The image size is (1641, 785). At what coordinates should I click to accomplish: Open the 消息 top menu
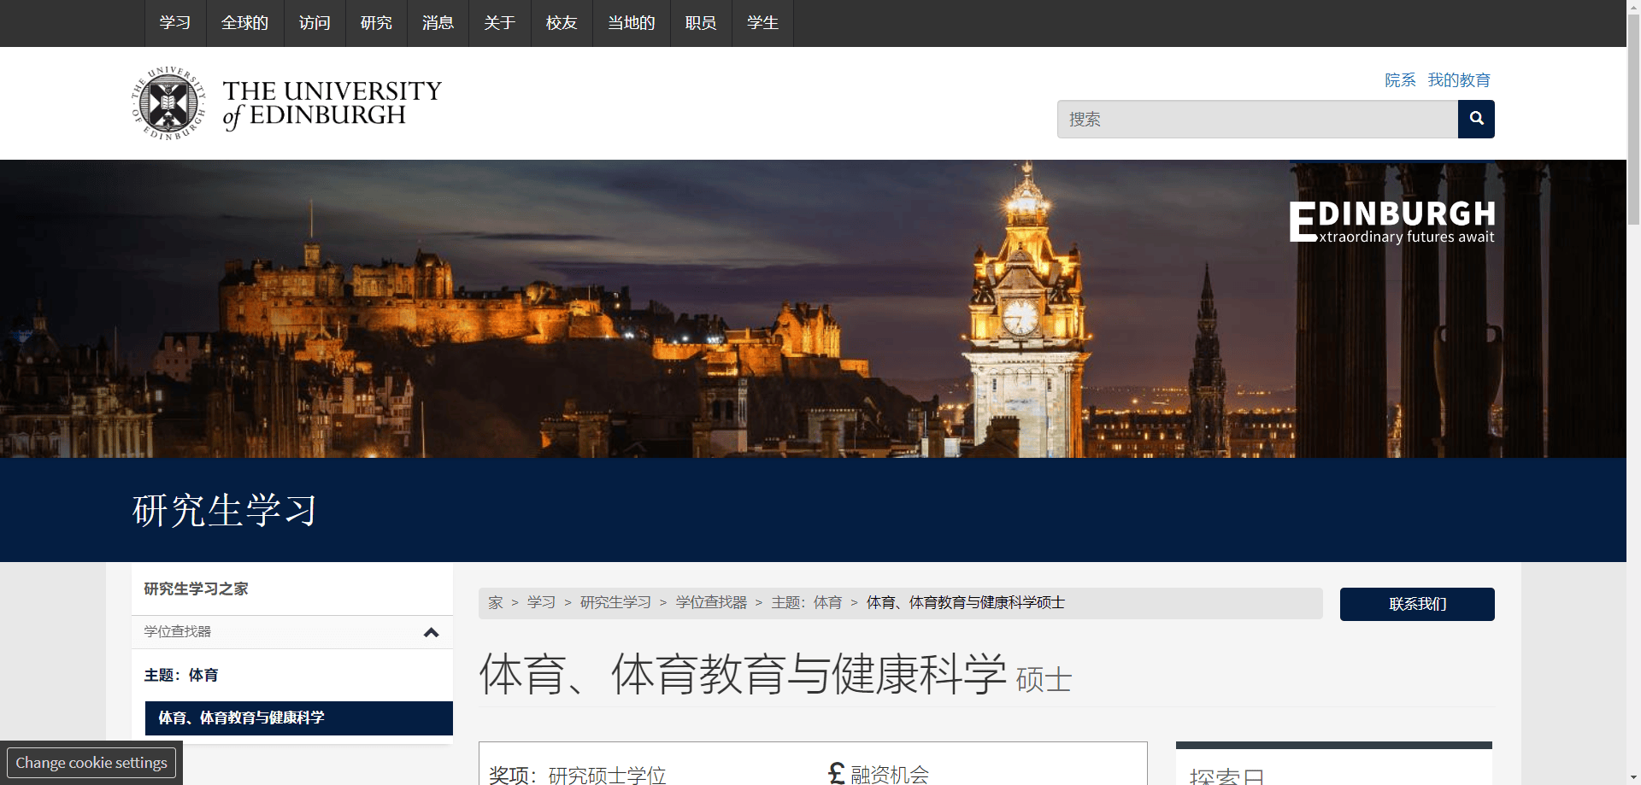[x=438, y=23]
